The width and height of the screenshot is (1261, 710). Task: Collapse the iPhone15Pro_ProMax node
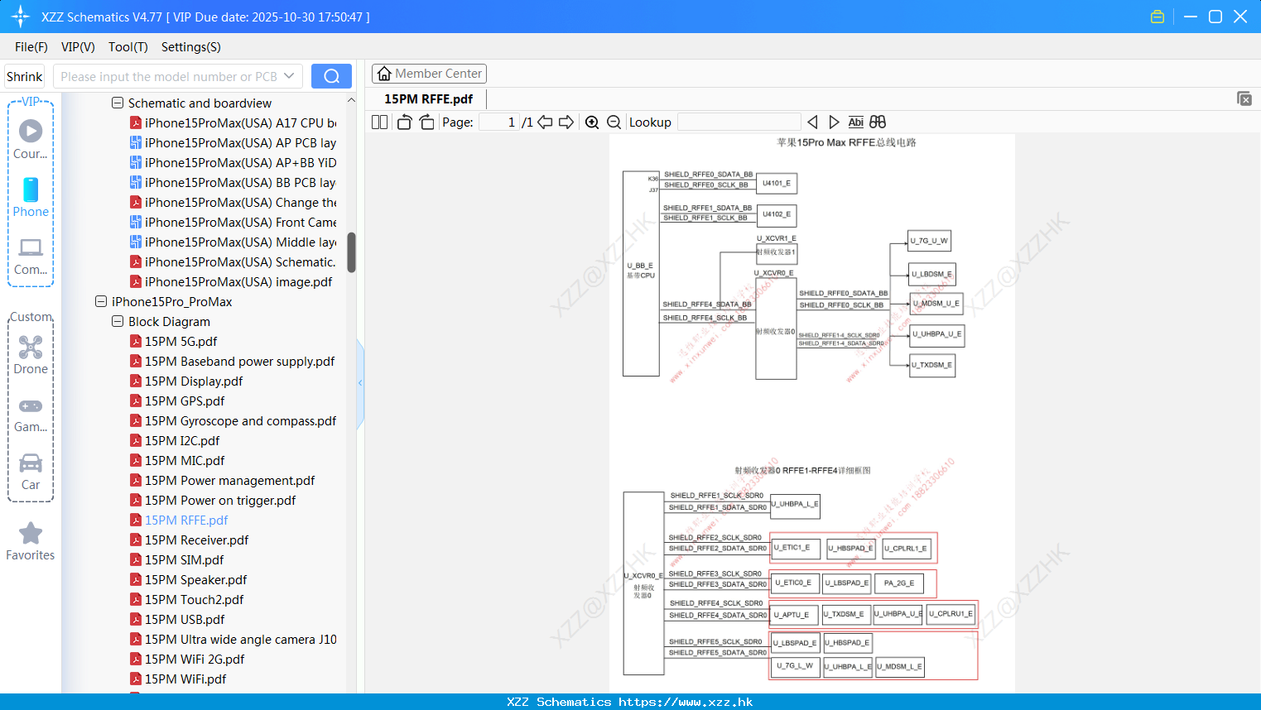(x=101, y=302)
